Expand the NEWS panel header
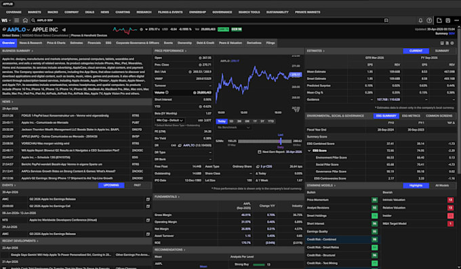Image resolution: width=461 pixels, height=269 pixels. (x=7, y=102)
